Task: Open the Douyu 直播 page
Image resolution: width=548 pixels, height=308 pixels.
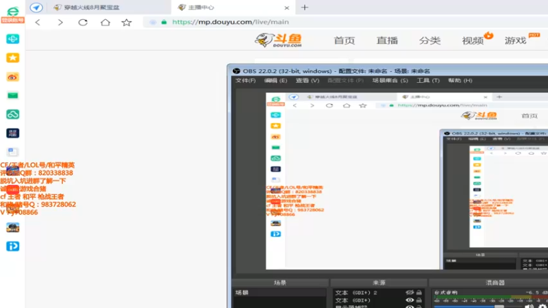Action: tap(387, 40)
